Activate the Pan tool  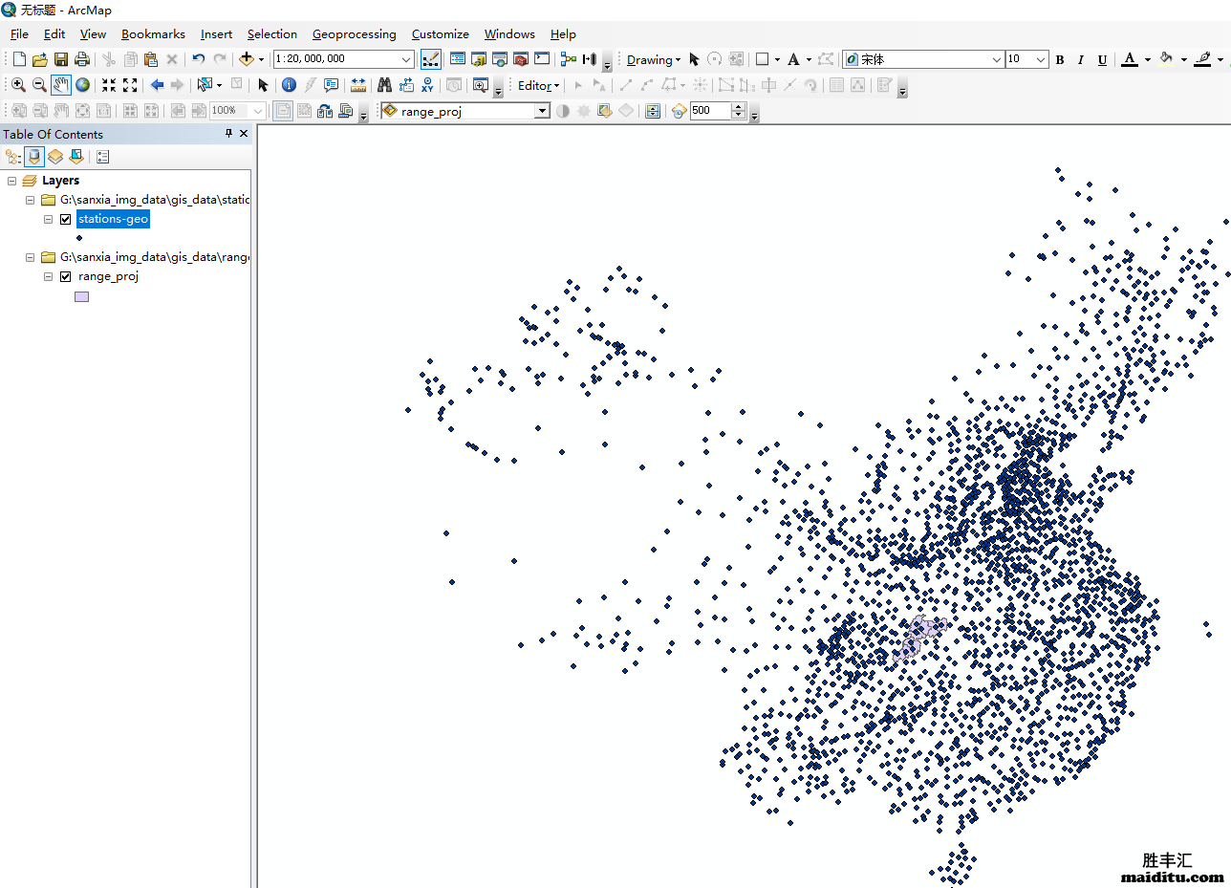click(x=60, y=84)
